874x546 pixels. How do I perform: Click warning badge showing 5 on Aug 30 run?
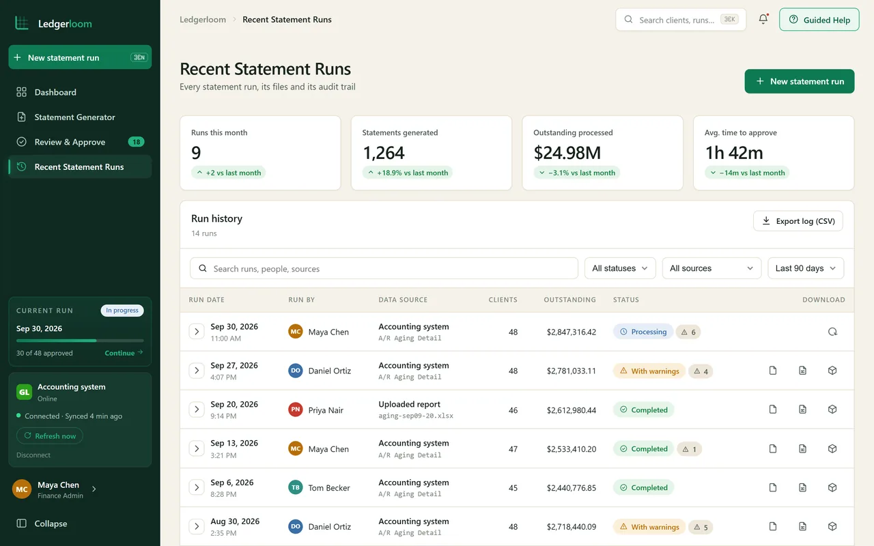[701, 527]
